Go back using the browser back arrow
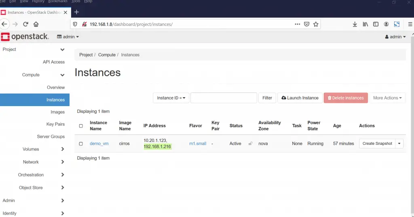Viewport: 414px width, 217px height. 4,24
